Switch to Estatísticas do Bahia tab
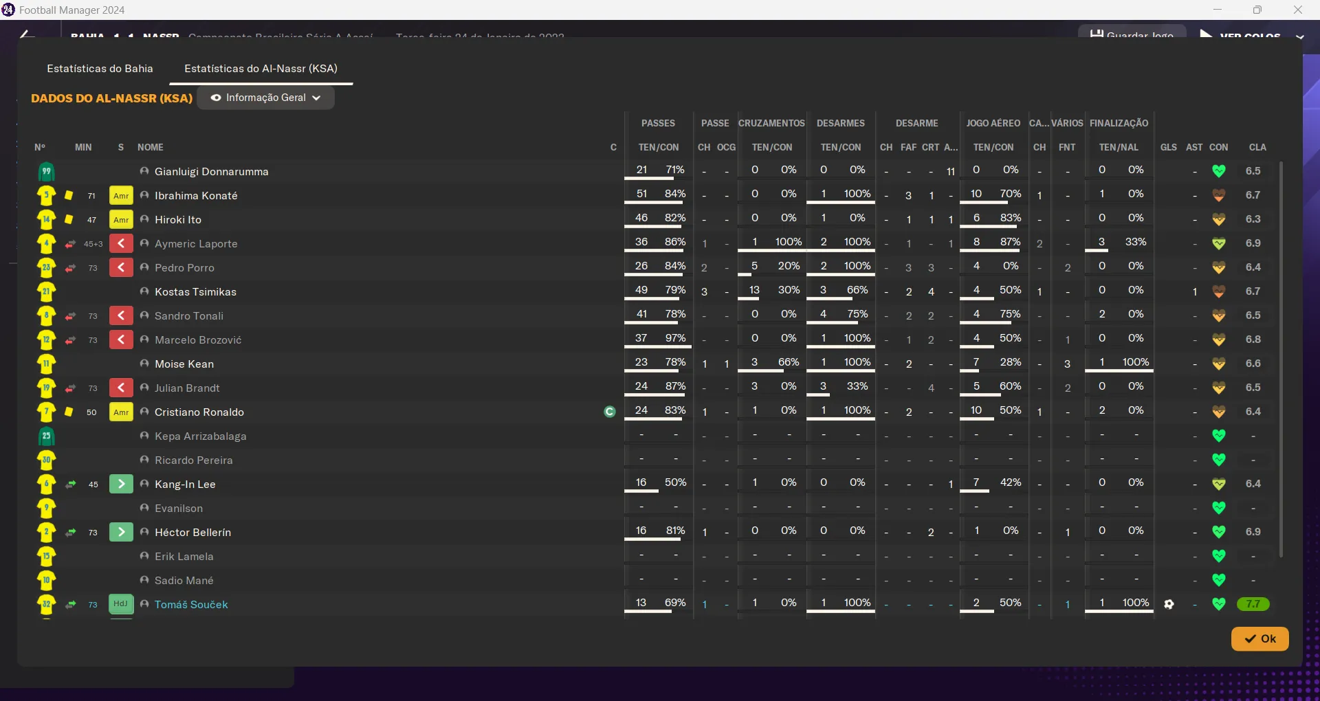 point(100,69)
